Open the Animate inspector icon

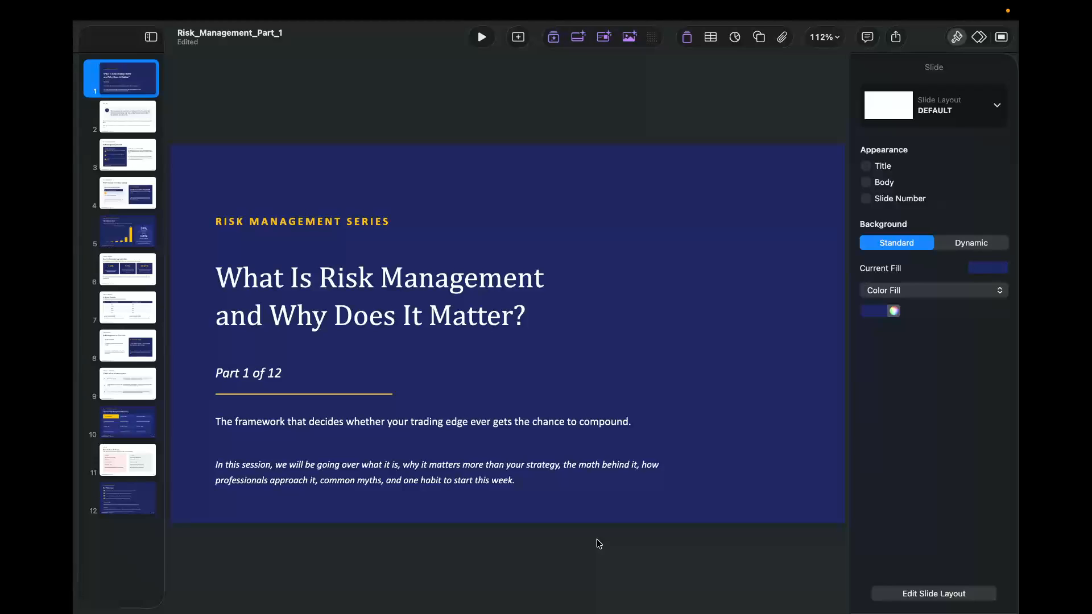(x=979, y=37)
